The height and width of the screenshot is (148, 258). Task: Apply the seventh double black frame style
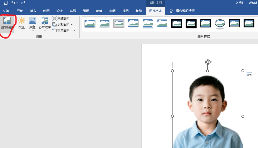click(x=177, y=23)
